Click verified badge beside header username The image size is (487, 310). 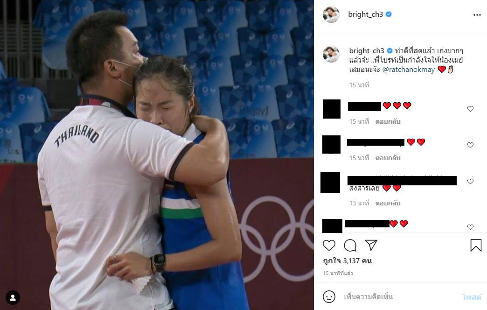pyautogui.click(x=389, y=14)
